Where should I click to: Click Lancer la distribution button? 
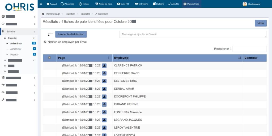pos(71,34)
